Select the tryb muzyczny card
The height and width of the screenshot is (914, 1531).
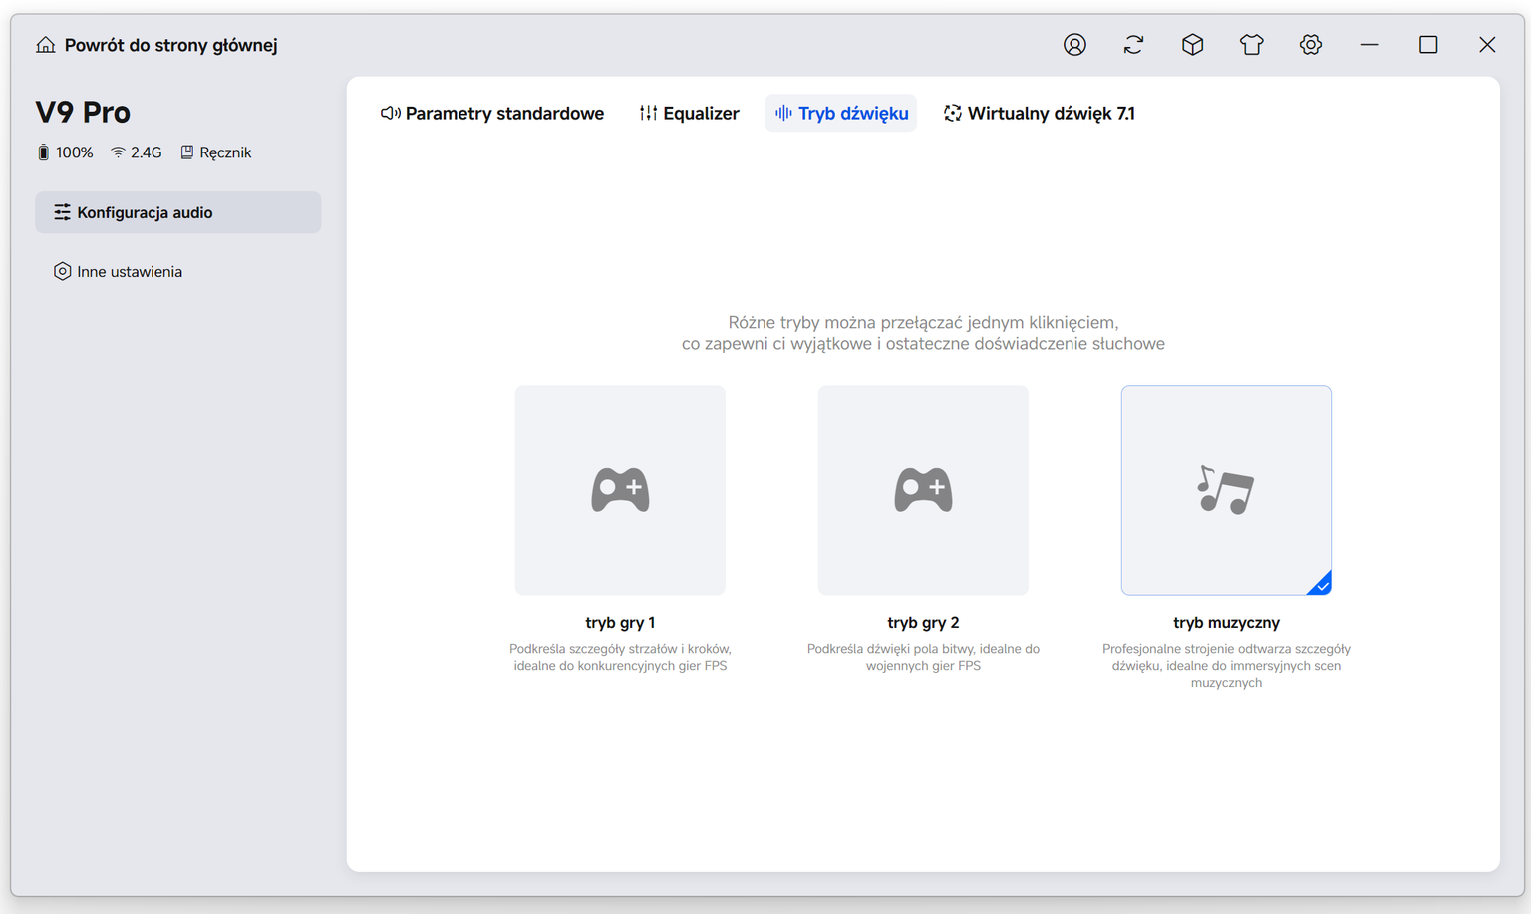click(1226, 490)
